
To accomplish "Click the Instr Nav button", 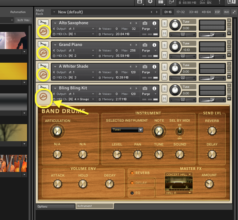I will point(23,20).
